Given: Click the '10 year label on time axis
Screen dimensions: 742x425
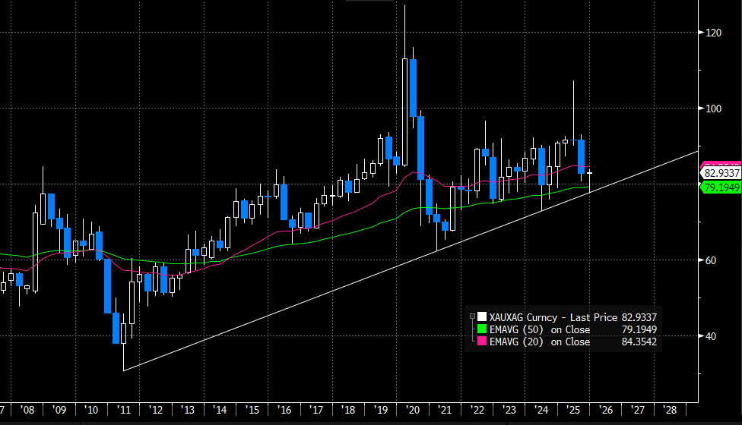Looking at the screenshot, I should click(x=91, y=410).
